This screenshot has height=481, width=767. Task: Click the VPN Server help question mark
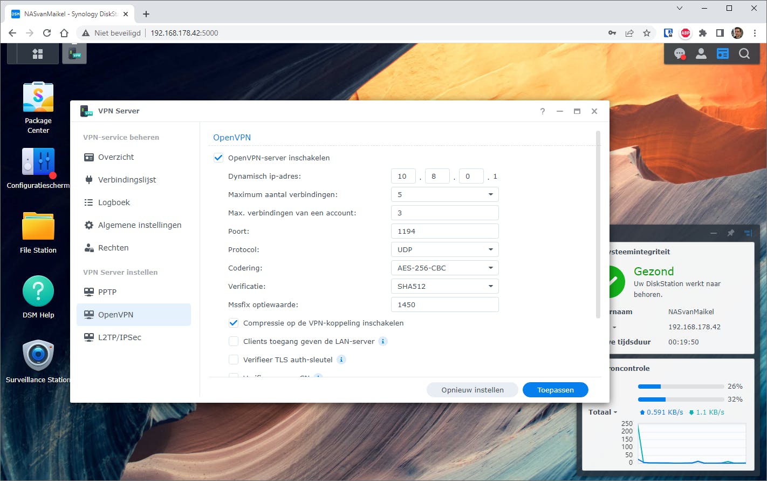click(543, 111)
